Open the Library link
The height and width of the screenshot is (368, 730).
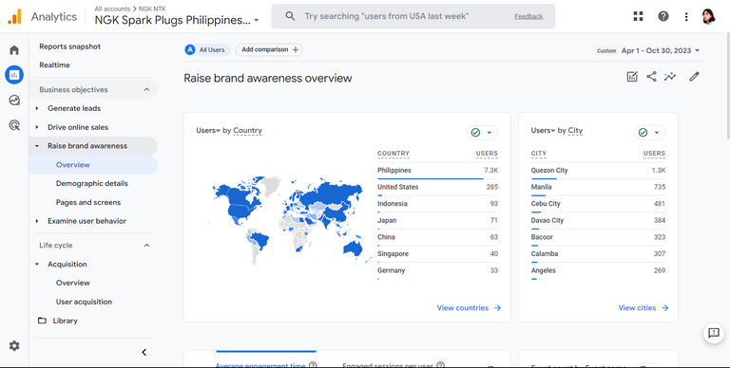(65, 321)
